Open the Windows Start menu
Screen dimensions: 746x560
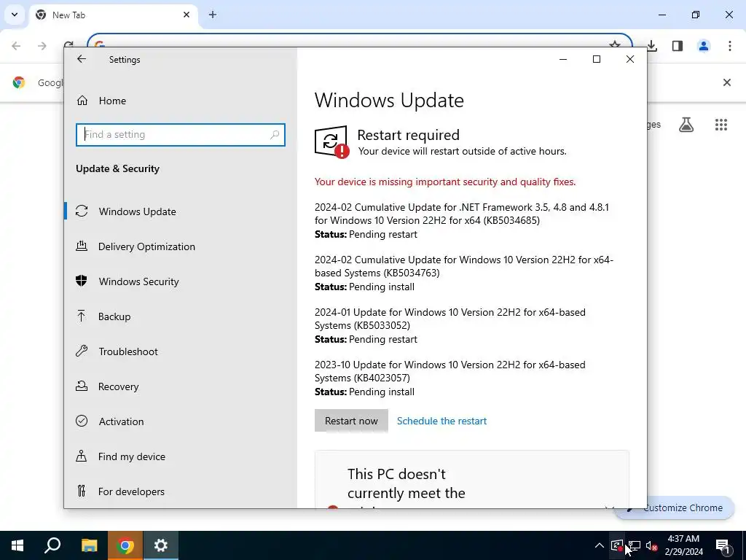pos(17,545)
